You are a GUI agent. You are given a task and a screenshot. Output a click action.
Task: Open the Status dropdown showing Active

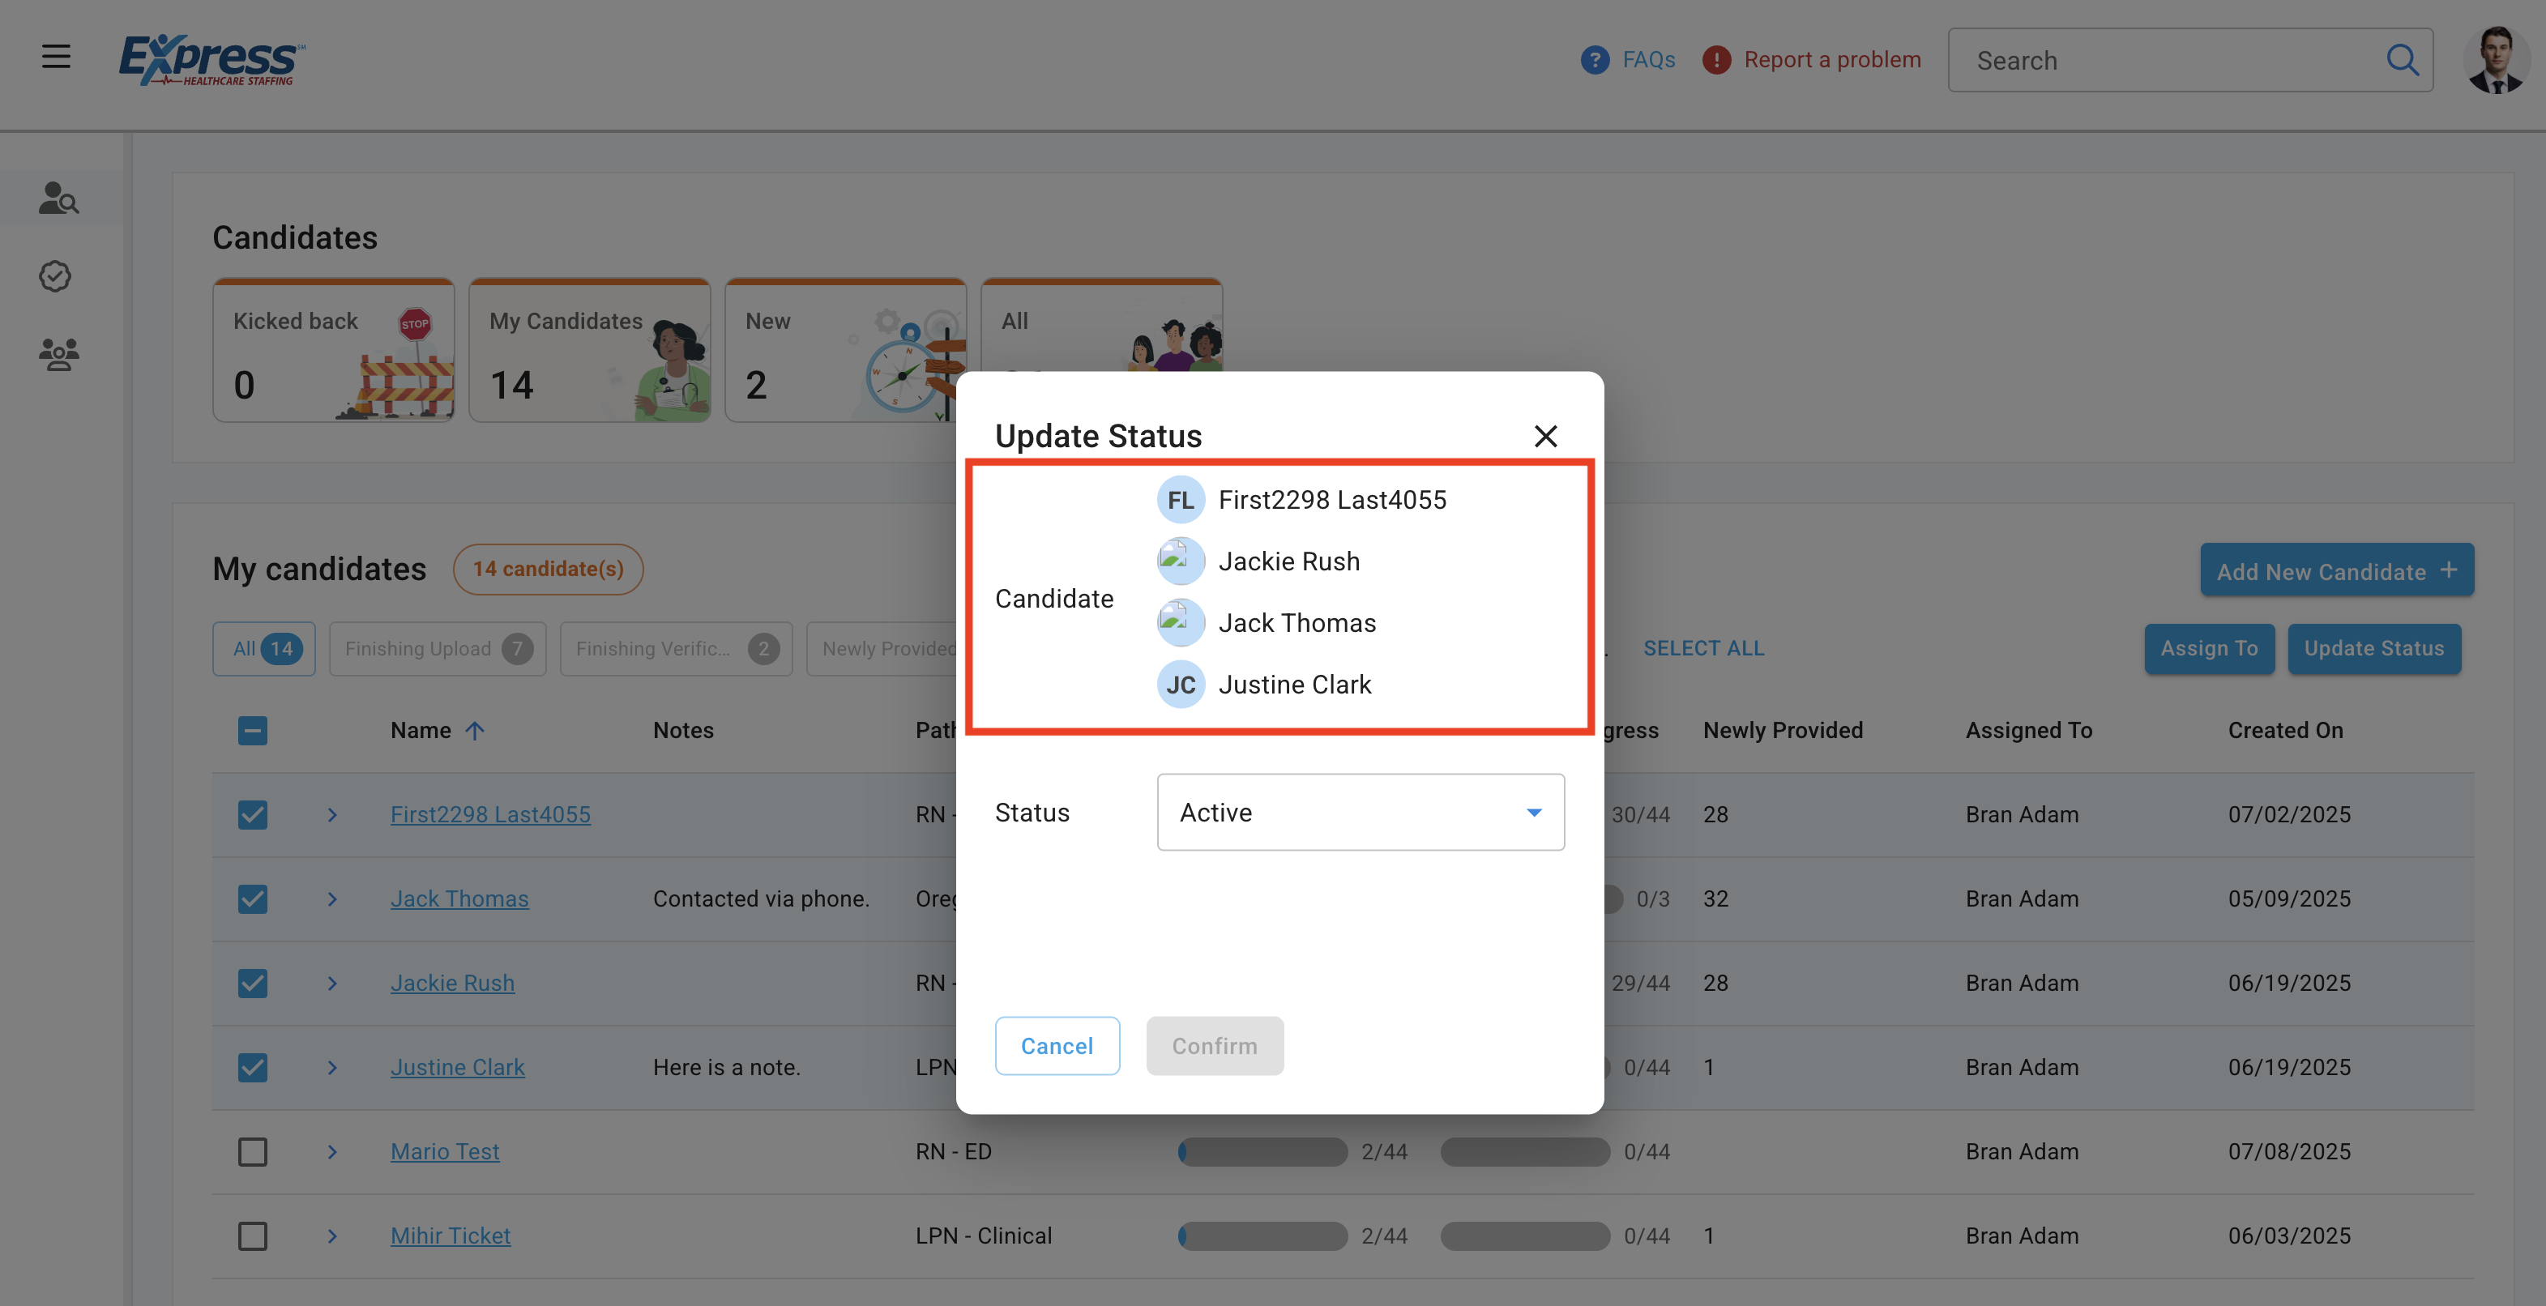point(1360,812)
